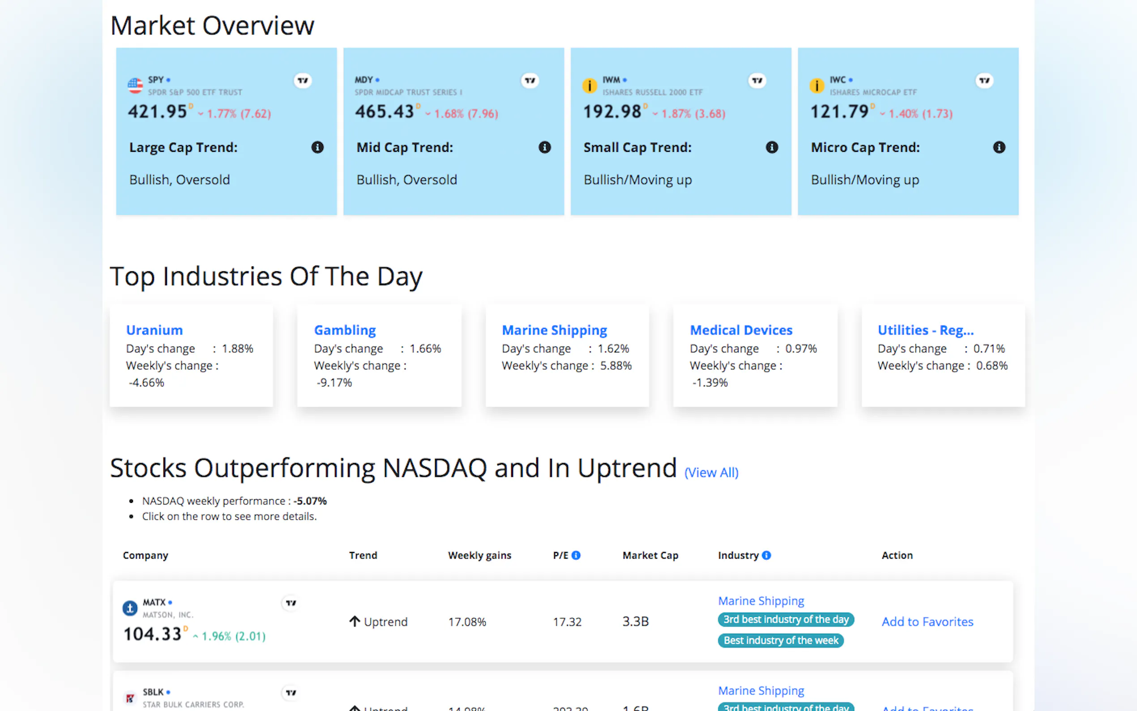
Task: Open the Gambling industry link
Action: (x=345, y=330)
